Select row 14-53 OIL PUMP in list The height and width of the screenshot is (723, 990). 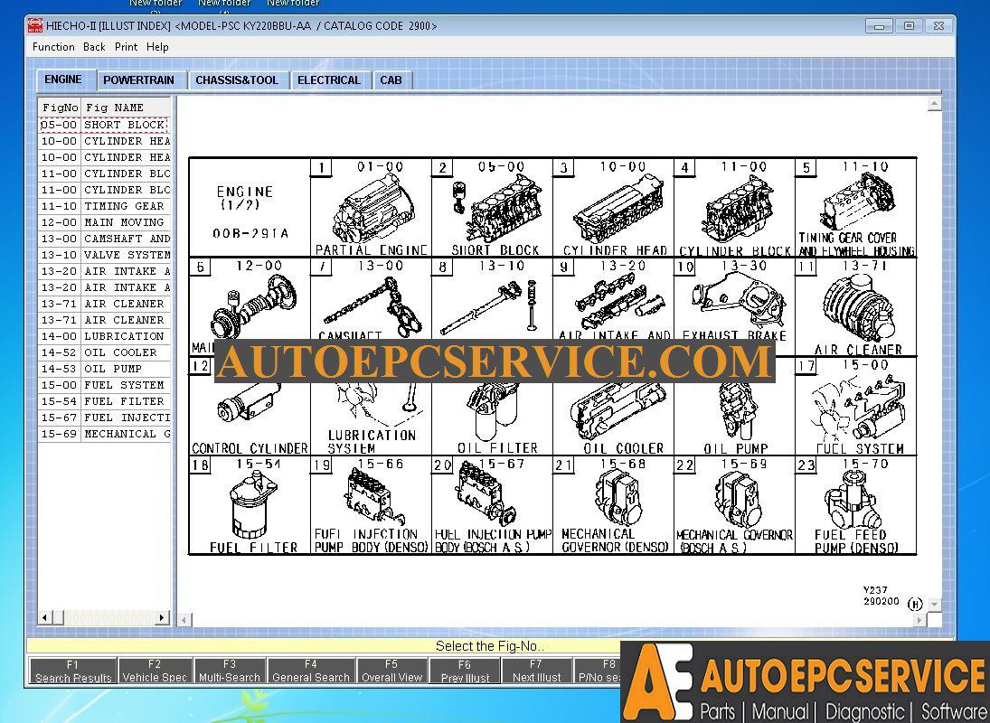click(x=104, y=369)
